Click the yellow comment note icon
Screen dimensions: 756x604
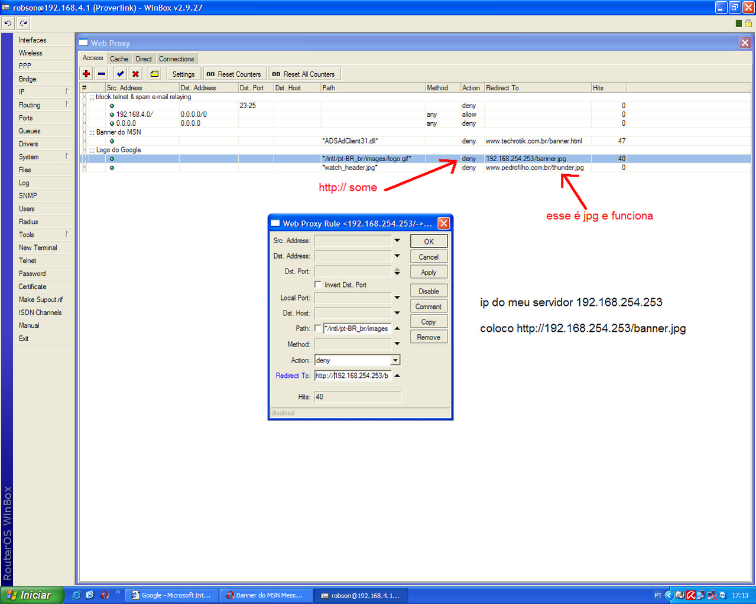pos(154,74)
